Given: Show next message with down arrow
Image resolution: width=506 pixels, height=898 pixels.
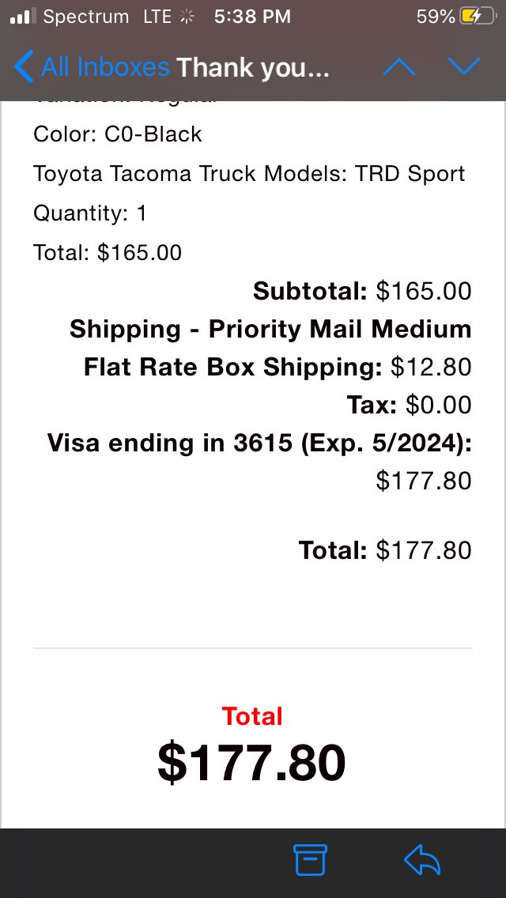Looking at the screenshot, I should tap(463, 66).
